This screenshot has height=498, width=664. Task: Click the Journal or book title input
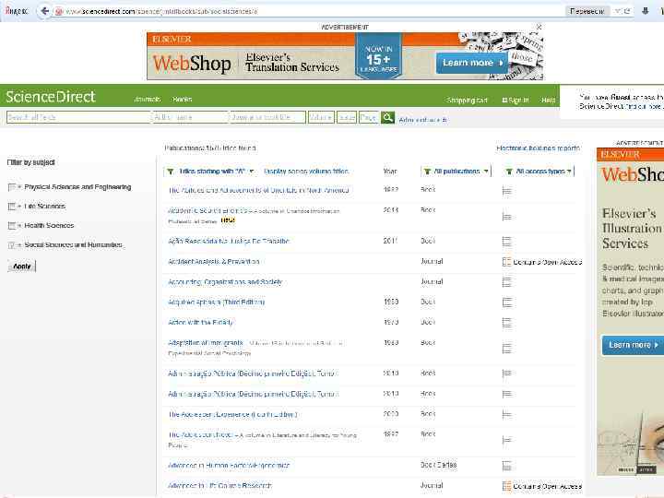coord(267,117)
